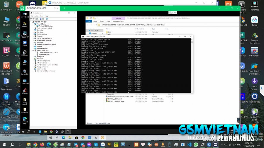
Task: Open Device Manager View menu
Action: [x=42, y=16]
